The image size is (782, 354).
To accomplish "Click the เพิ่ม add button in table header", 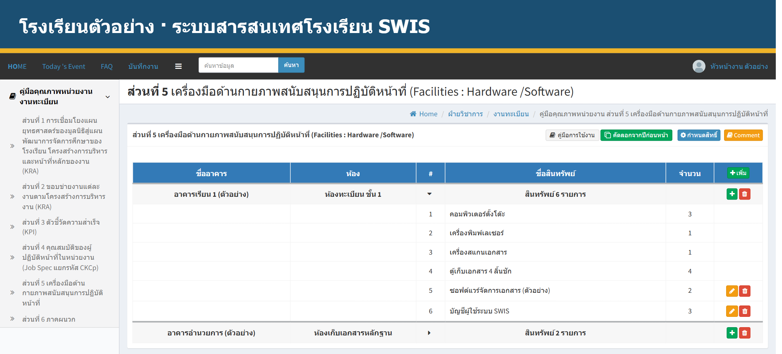I will 738,173.
